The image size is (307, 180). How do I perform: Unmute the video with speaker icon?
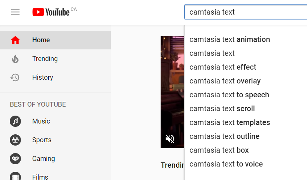click(x=170, y=139)
